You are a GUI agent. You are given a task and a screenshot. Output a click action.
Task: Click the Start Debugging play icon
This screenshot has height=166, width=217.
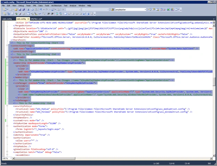pos(63,10)
